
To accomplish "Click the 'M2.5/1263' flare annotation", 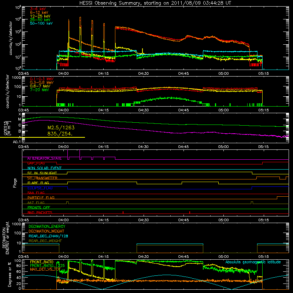I will (x=61, y=127).
